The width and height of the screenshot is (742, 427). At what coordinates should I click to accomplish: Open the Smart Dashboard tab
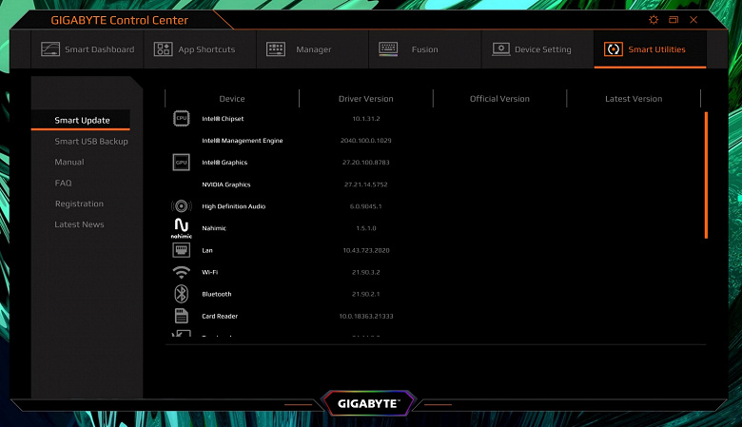click(88, 49)
